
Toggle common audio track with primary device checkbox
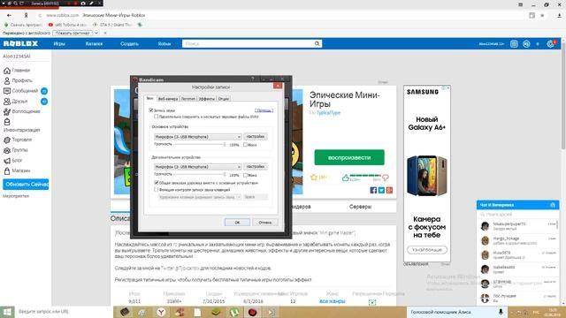(x=157, y=183)
